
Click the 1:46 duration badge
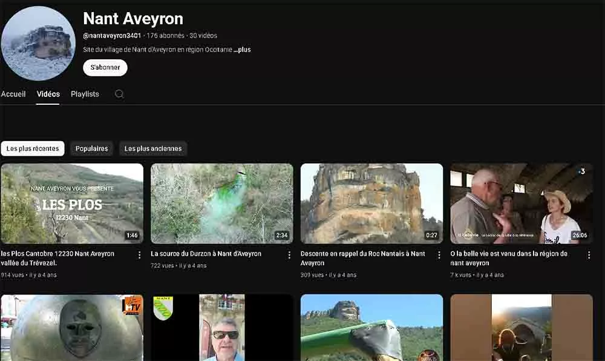[132, 235]
